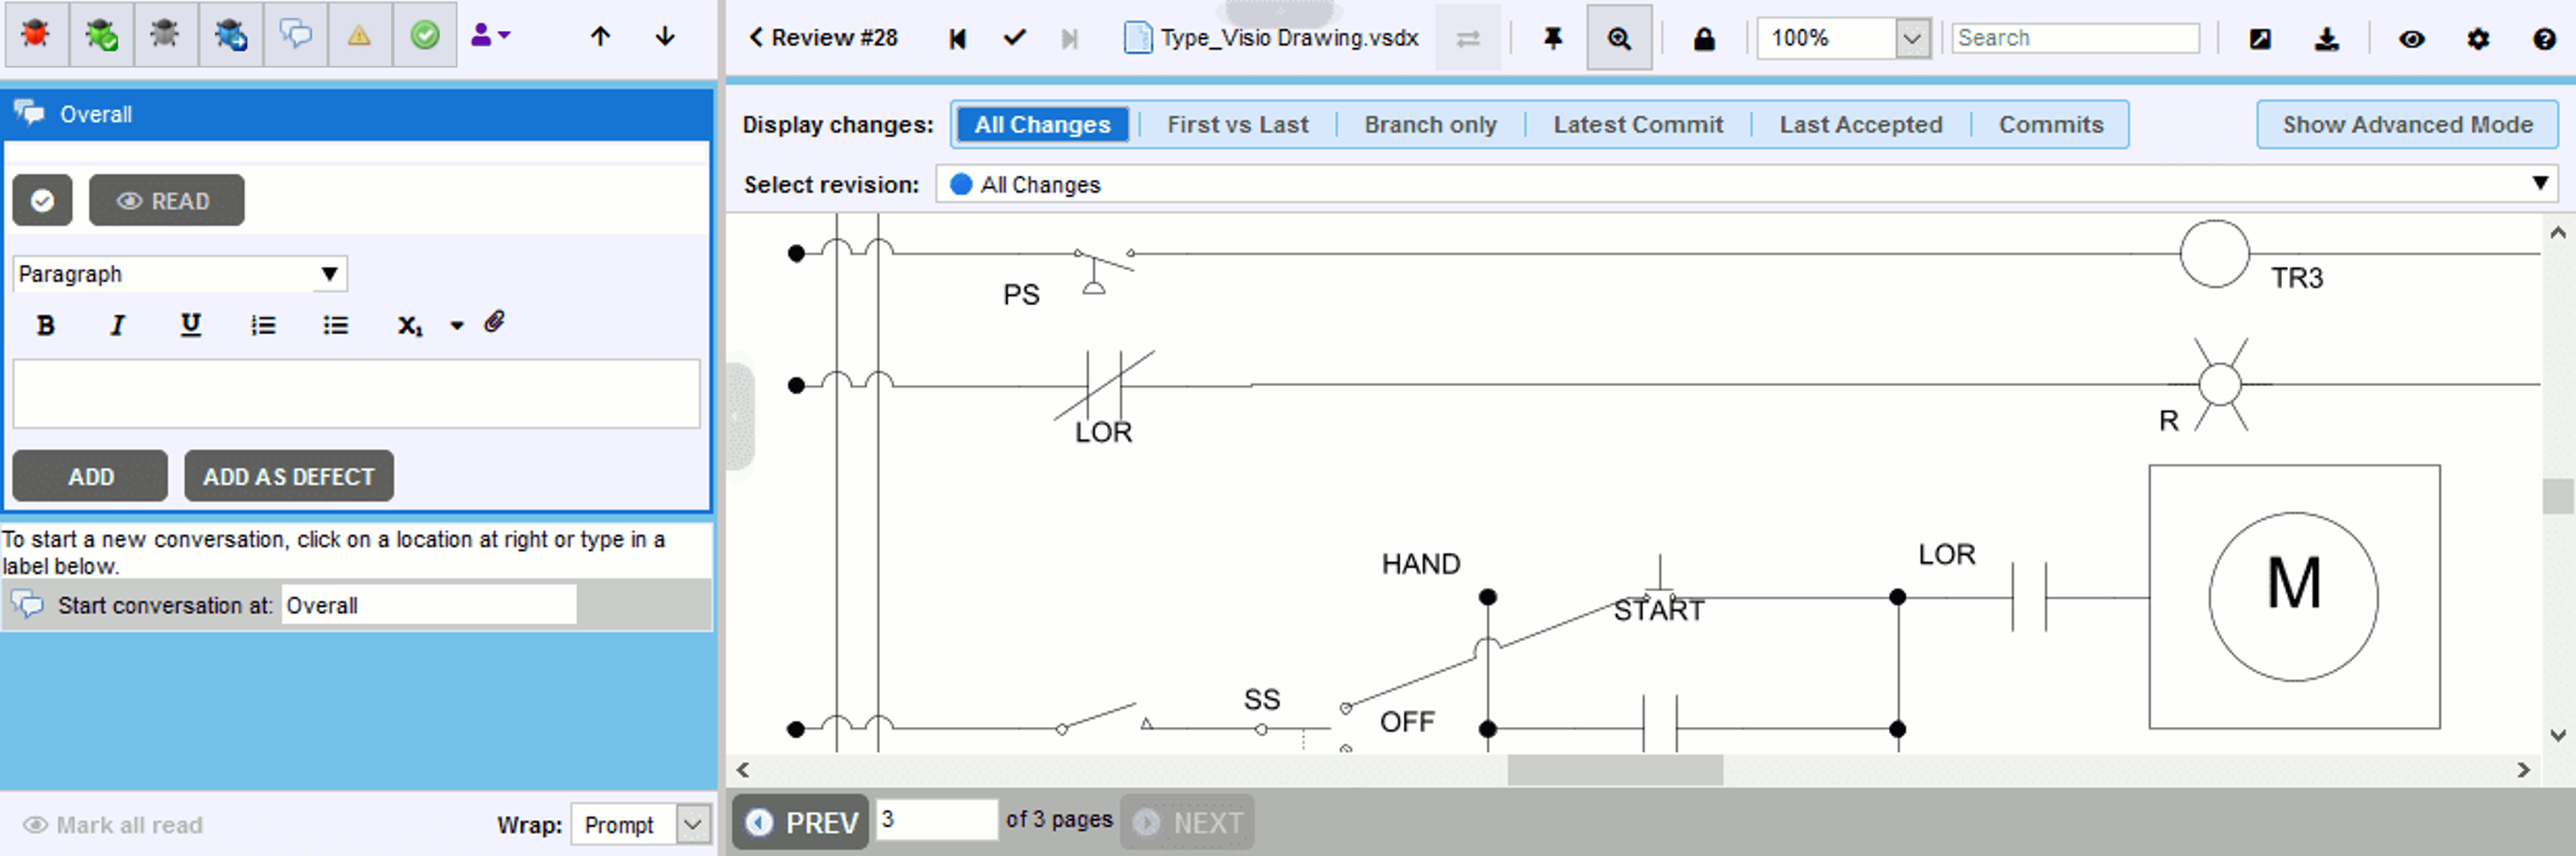Select the Commits display mode
The image size is (2576, 856).
pos(2050,124)
